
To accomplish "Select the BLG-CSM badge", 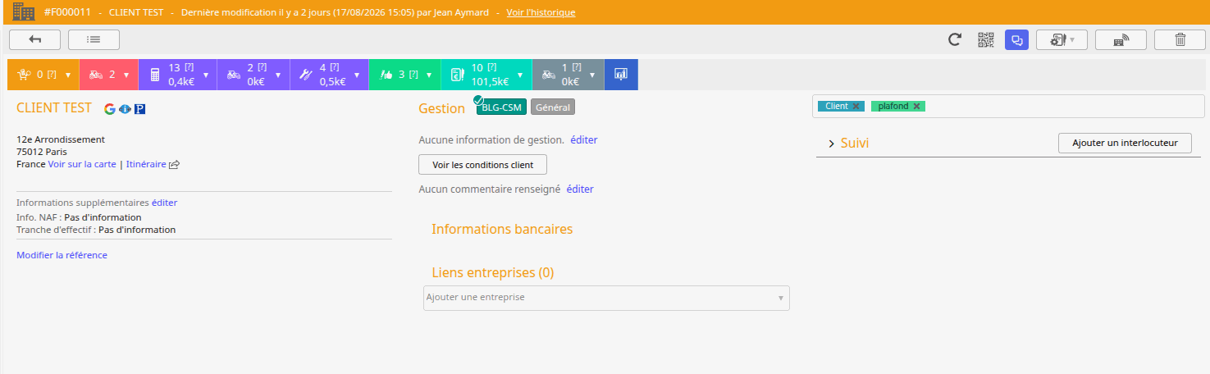I will [x=501, y=107].
